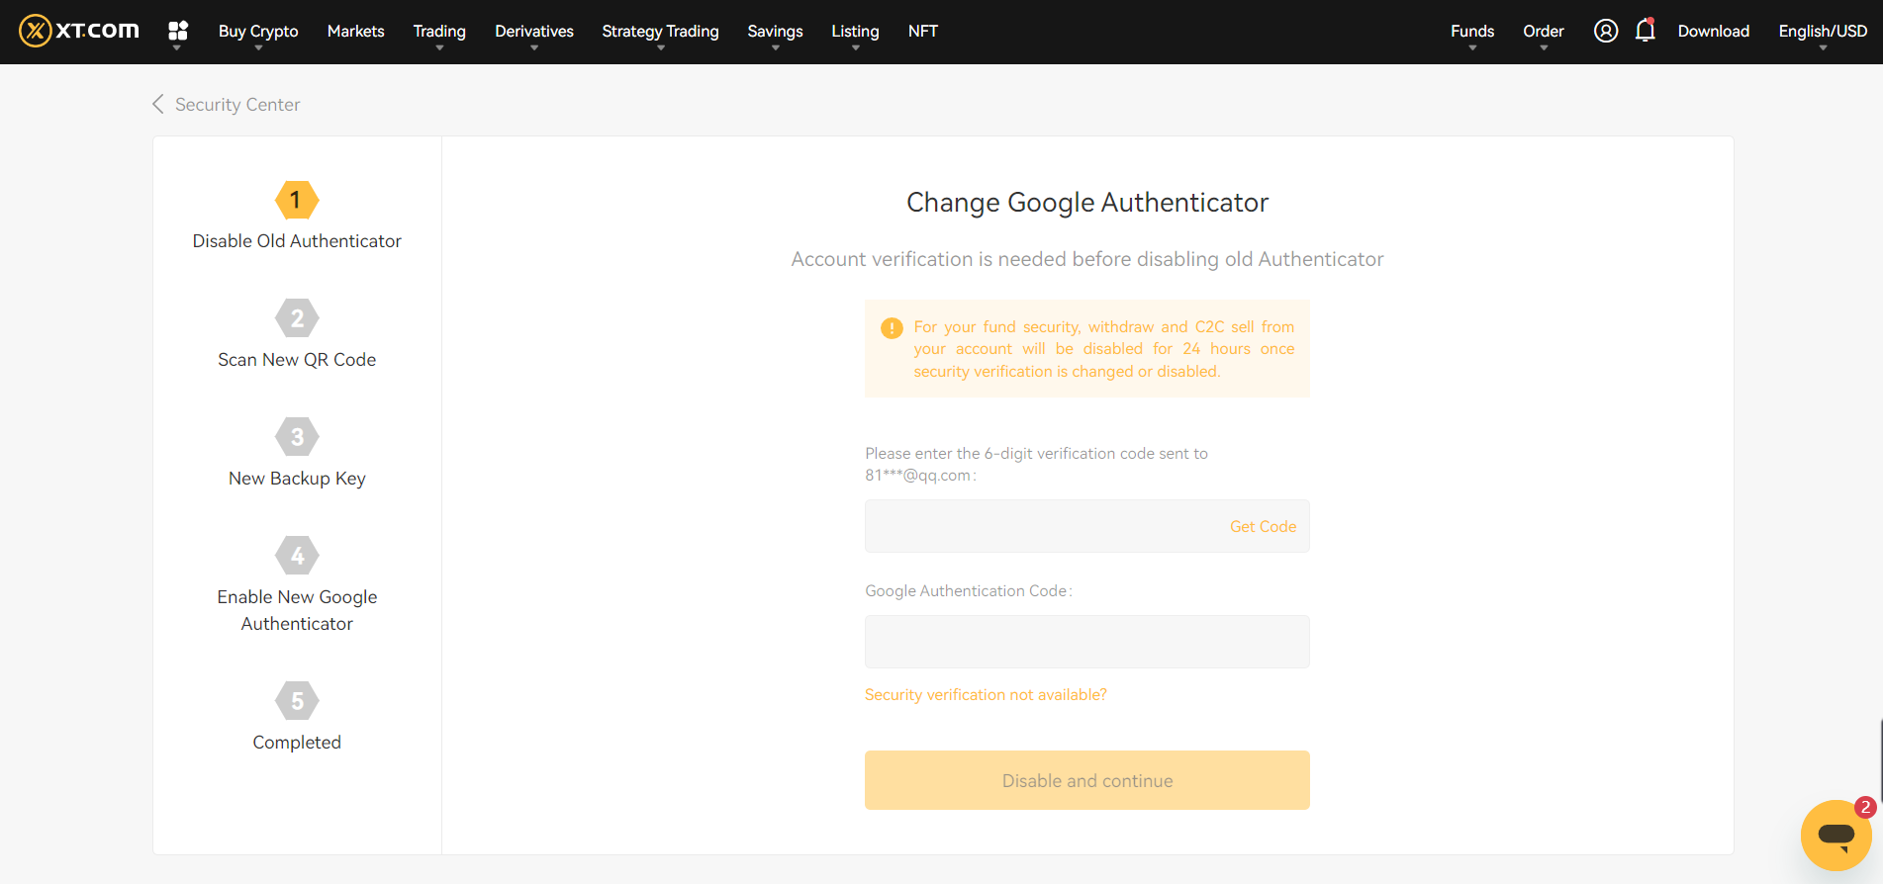Open the English/USD language selector
1883x884 pixels.
click(1822, 32)
